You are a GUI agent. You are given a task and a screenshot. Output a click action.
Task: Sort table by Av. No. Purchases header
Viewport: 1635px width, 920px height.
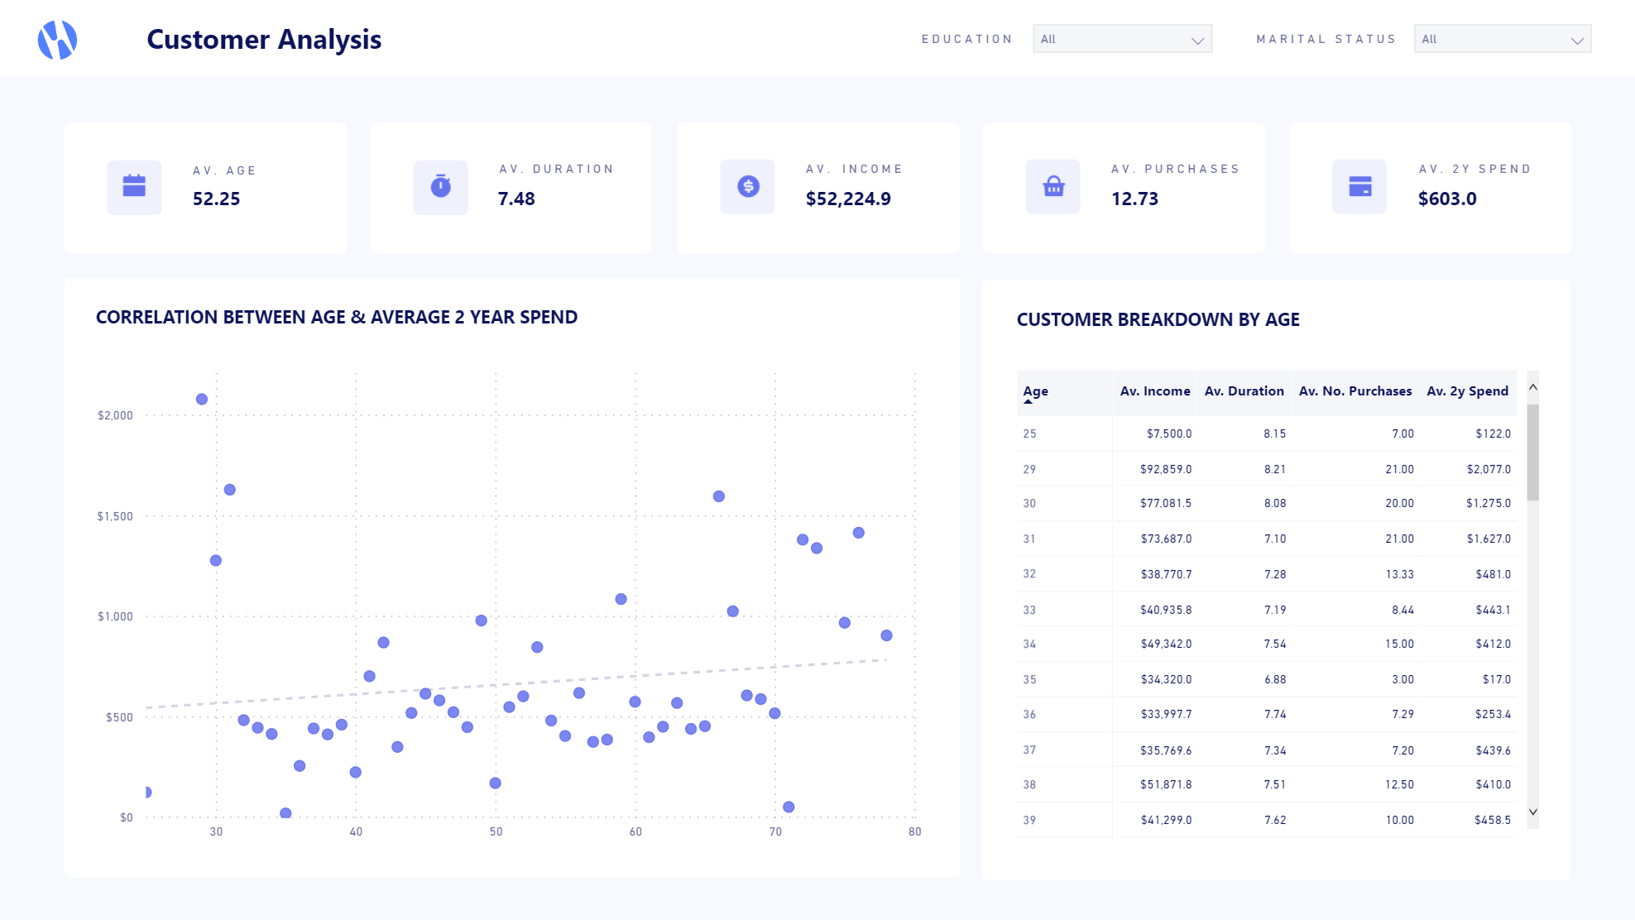(x=1355, y=391)
